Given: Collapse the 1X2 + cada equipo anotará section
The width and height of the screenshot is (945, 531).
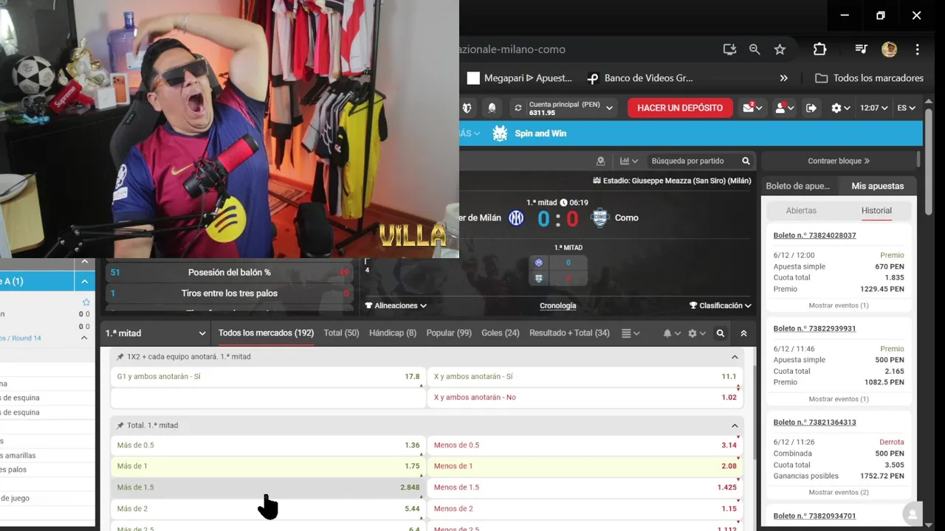Looking at the screenshot, I should pyautogui.click(x=735, y=357).
